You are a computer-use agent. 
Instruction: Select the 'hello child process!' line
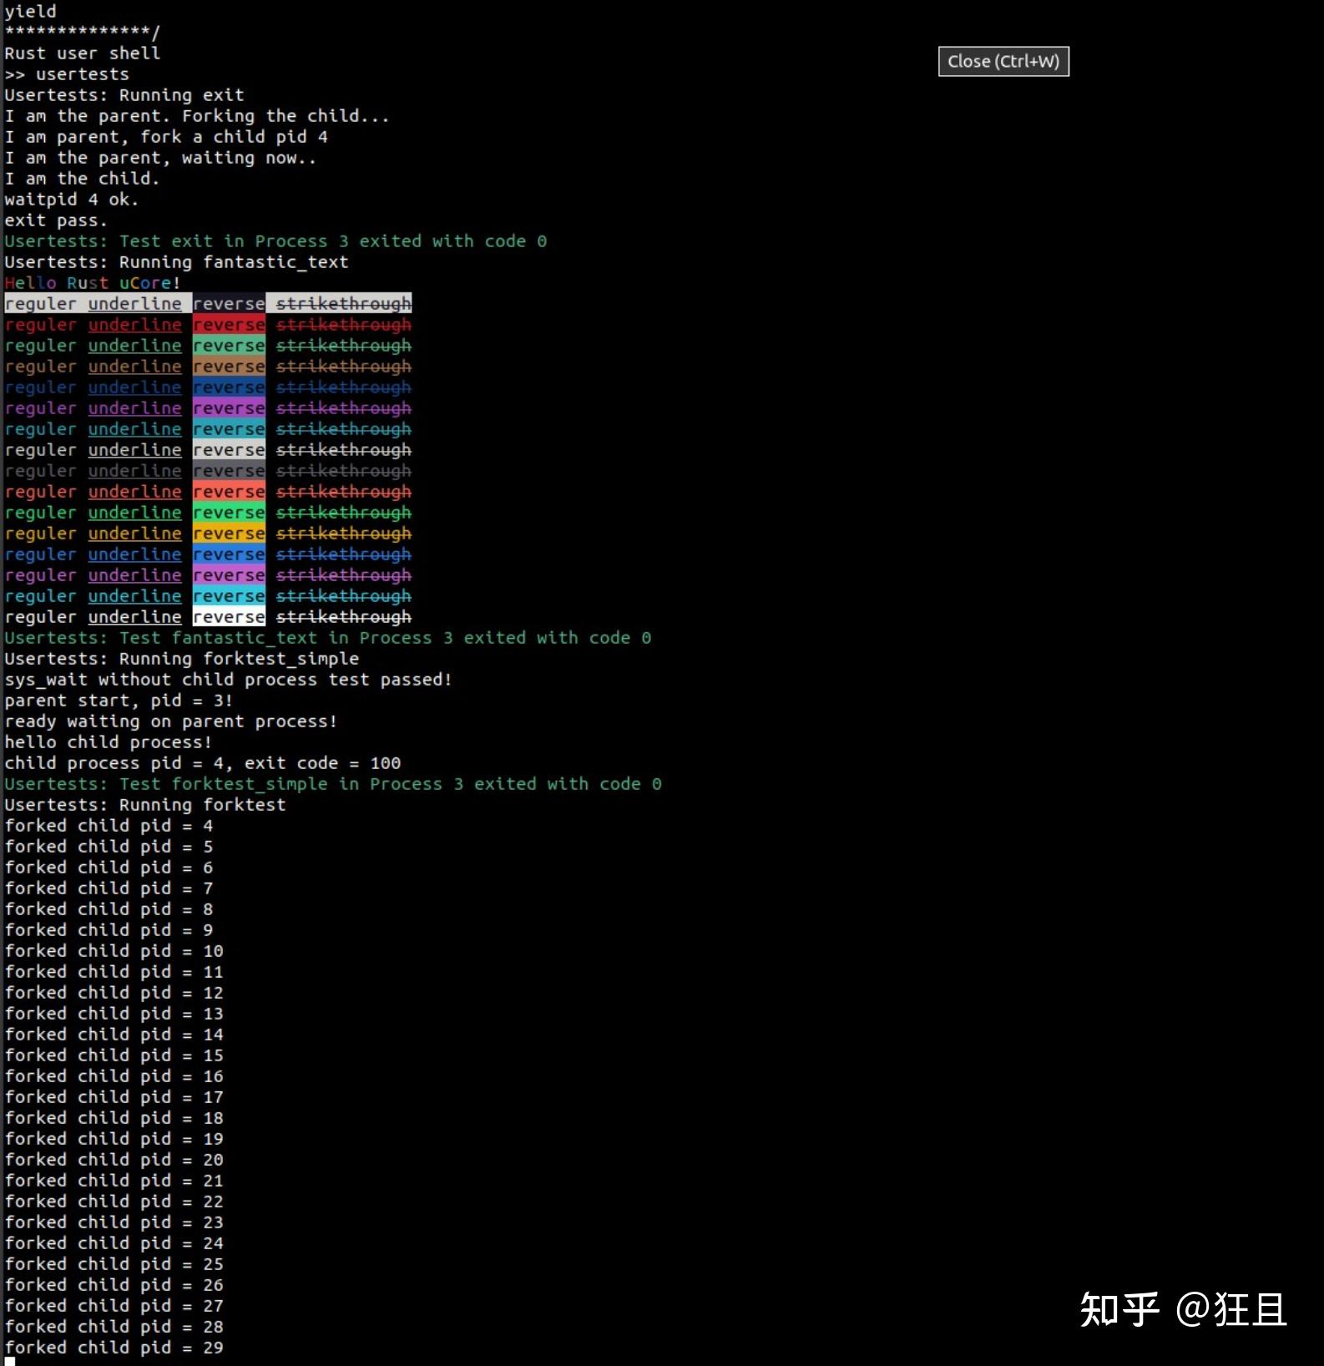click(109, 742)
